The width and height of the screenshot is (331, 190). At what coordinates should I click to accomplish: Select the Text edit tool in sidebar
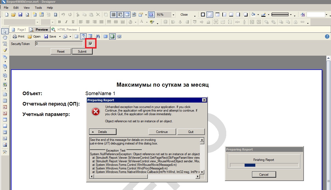coord(5,44)
